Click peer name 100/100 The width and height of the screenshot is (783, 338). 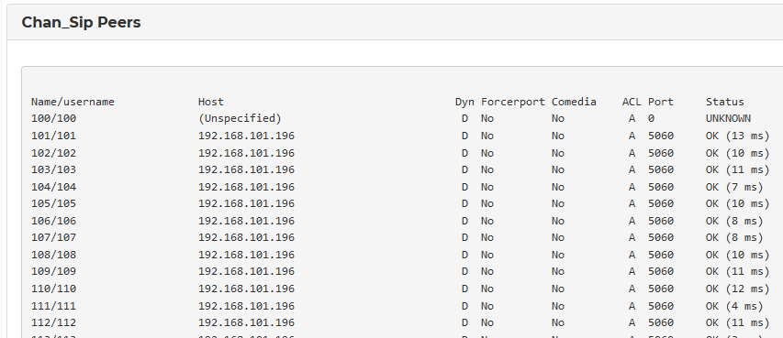(x=53, y=119)
